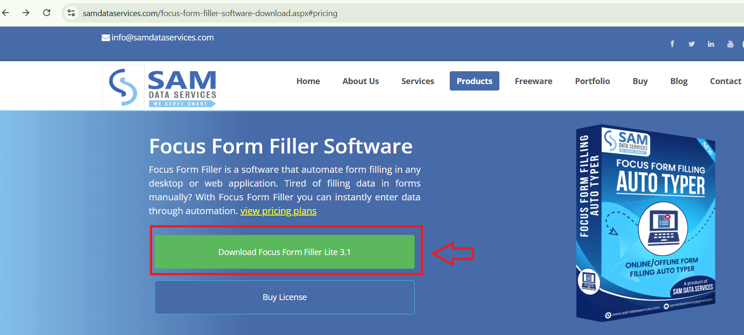Open the YouTube icon in the top bar
The image size is (744, 335).
[x=730, y=44]
